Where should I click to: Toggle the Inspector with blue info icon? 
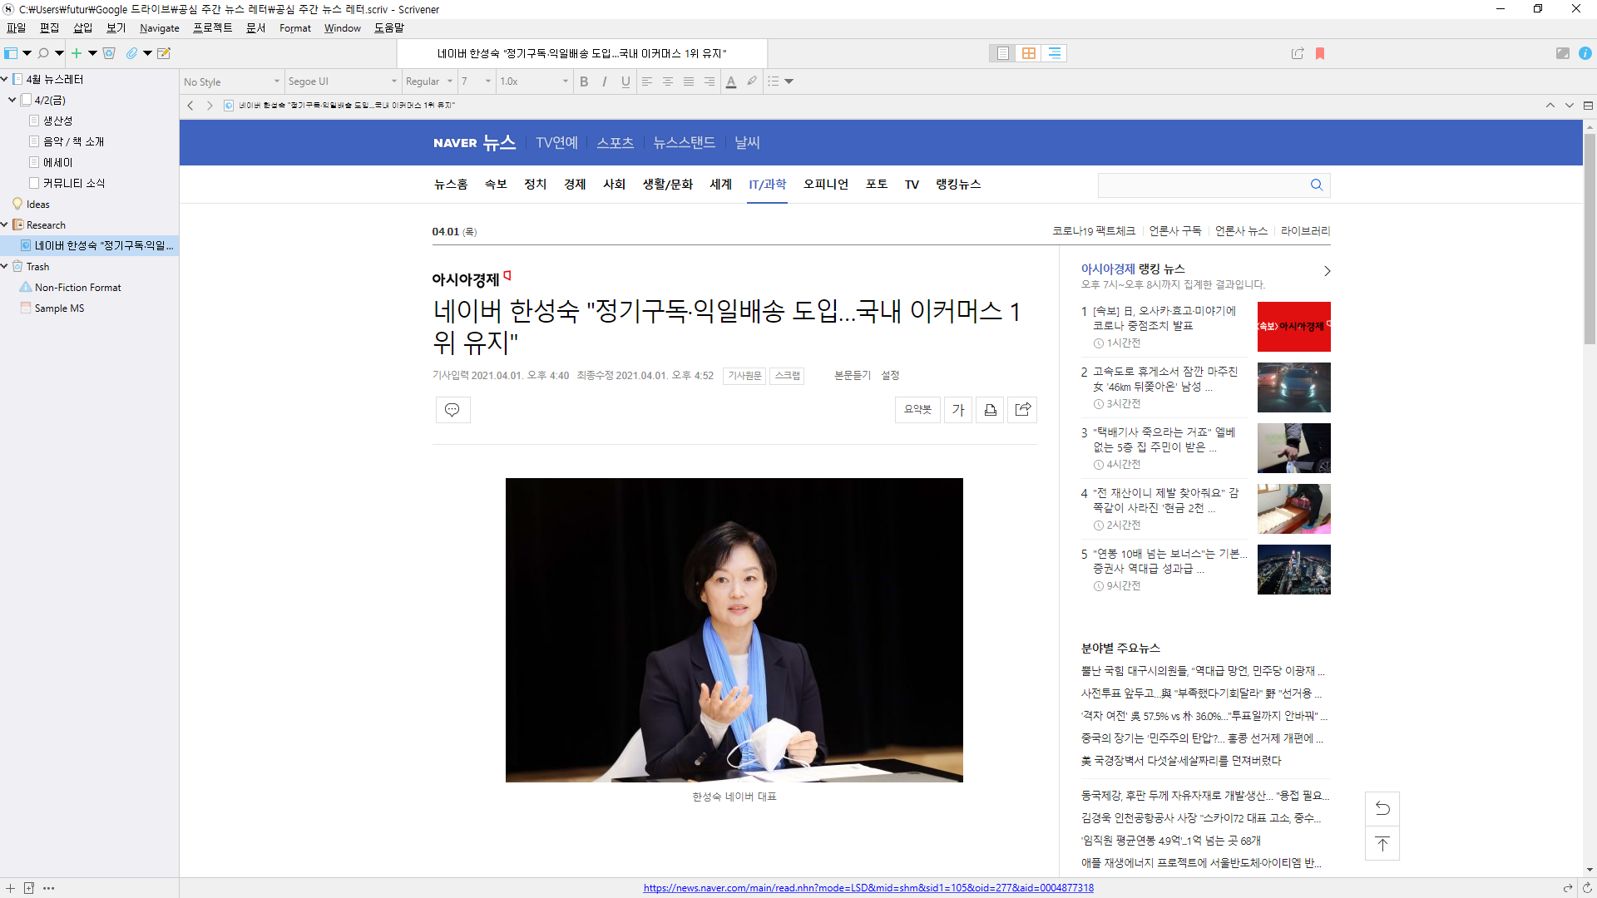(1585, 53)
